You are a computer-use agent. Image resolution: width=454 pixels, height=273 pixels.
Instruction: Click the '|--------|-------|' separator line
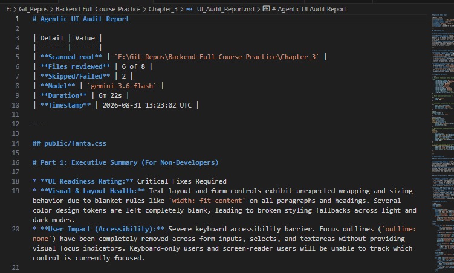68,48
